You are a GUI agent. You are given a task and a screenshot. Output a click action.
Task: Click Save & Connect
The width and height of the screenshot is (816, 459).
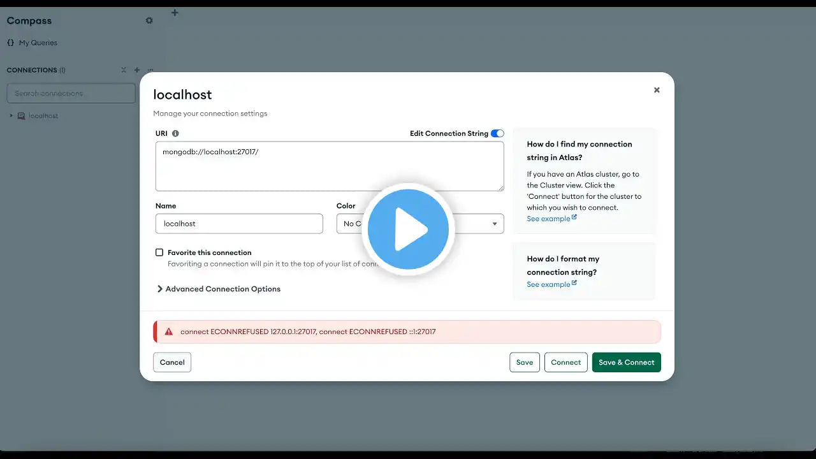tap(627, 362)
